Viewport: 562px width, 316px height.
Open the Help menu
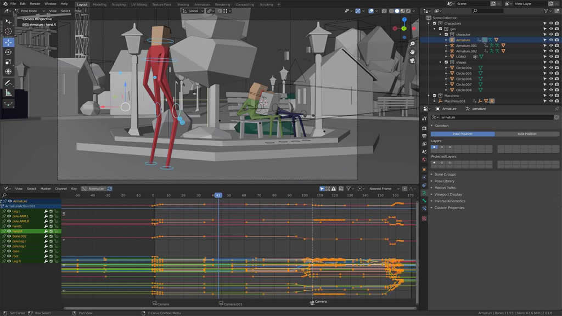coord(64,4)
